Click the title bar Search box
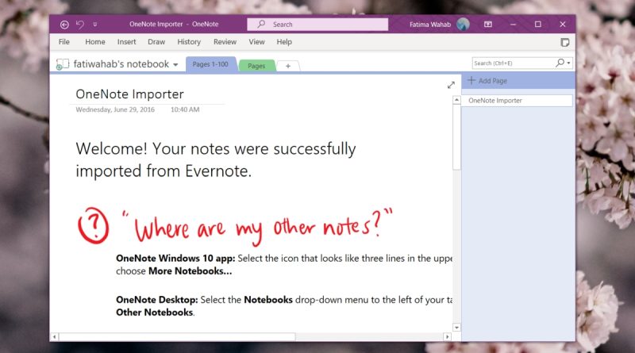The image size is (635, 353). click(317, 25)
